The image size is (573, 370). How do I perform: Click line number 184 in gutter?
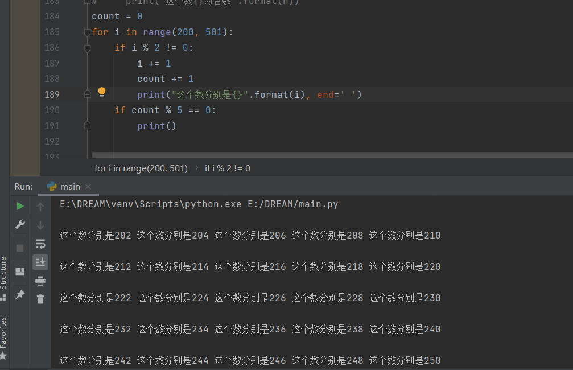click(52, 17)
